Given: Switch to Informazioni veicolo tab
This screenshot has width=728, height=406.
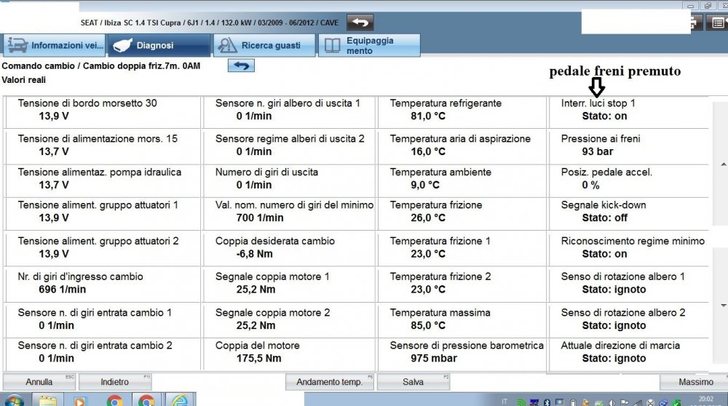Looking at the screenshot, I should point(55,46).
